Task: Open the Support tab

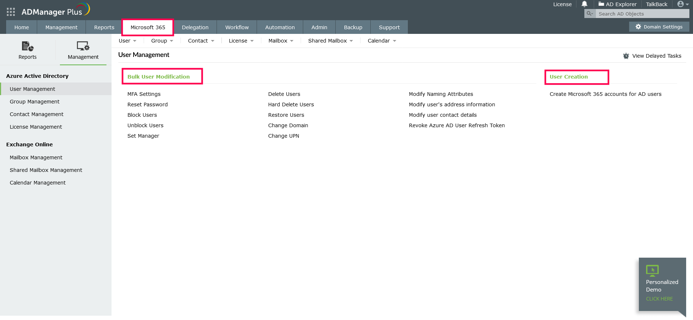Action: 389,27
